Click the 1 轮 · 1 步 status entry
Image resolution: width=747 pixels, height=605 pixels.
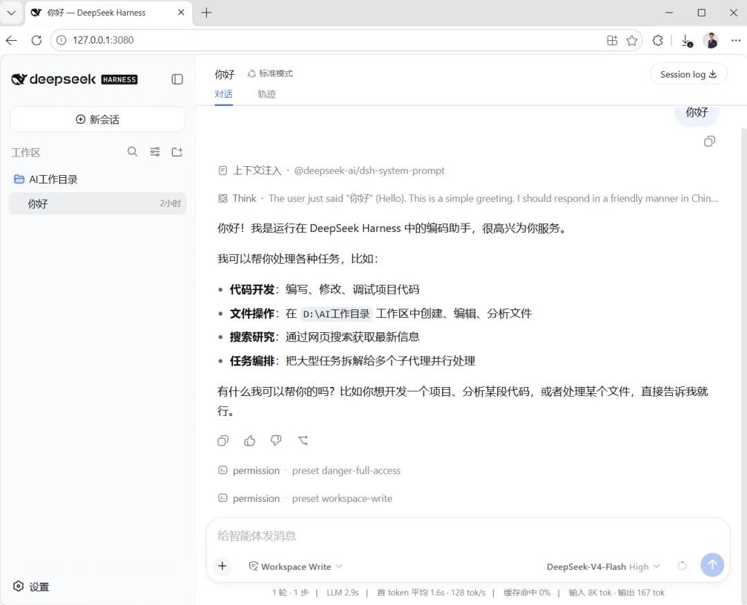[290, 593]
